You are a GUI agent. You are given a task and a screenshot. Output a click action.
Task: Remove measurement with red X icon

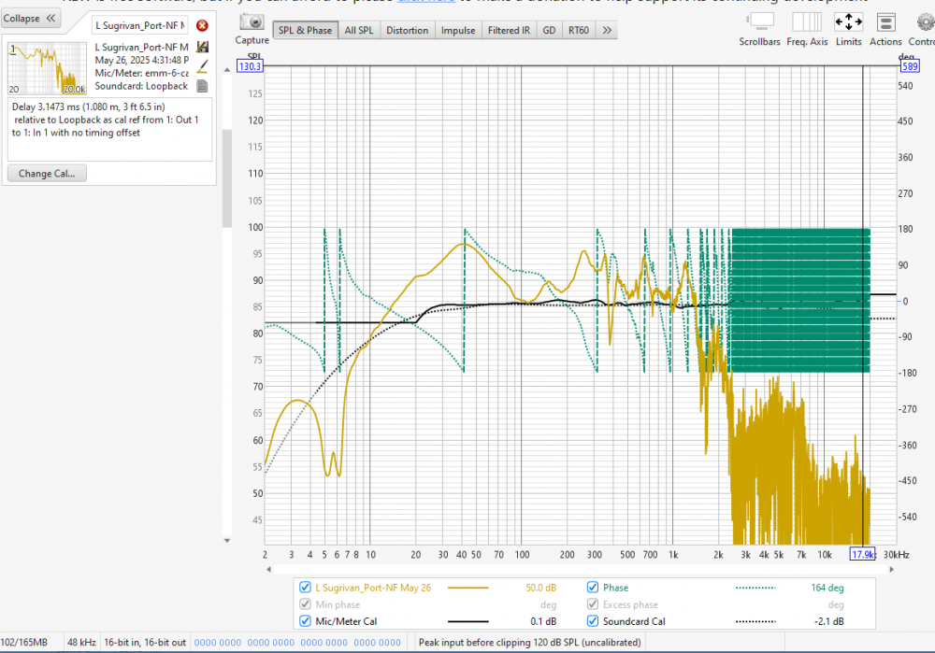click(x=202, y=25)
